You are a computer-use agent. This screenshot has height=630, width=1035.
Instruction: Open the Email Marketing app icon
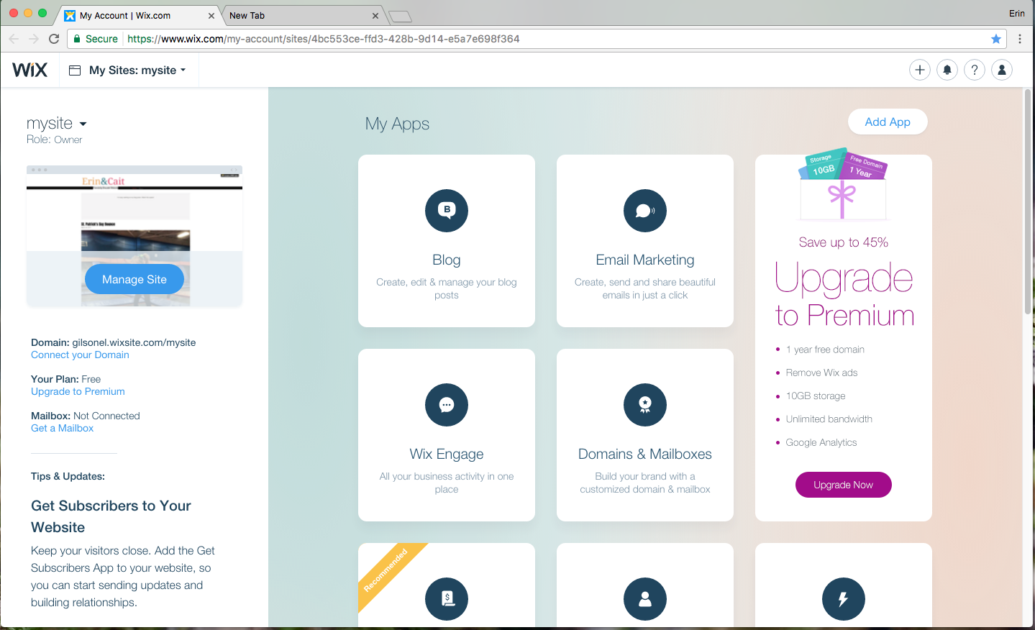[x=645, y=211]
